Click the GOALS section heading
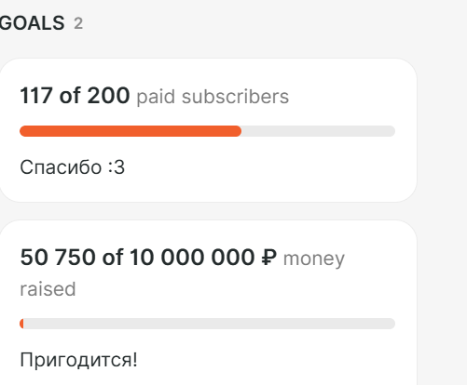The width and height of the screenshot is (467, 385). click(32, 23)
